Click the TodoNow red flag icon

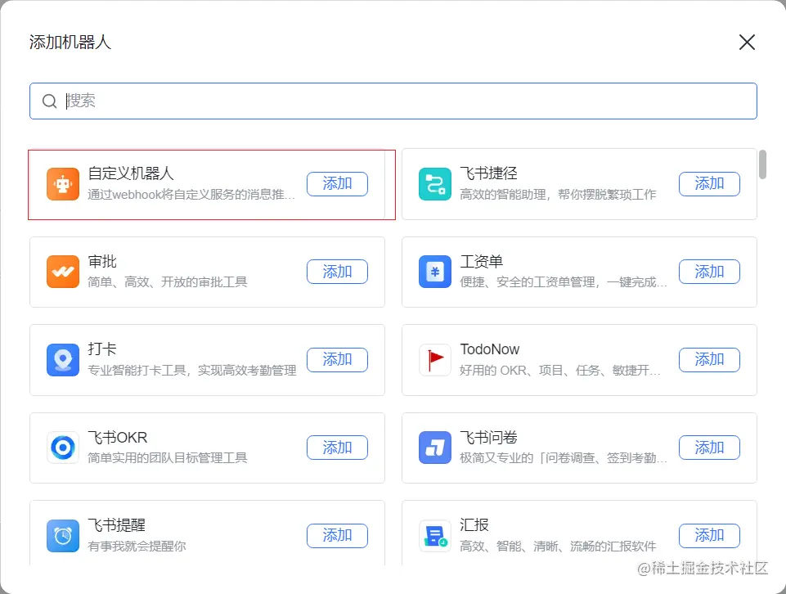click(x=434, y=360)
